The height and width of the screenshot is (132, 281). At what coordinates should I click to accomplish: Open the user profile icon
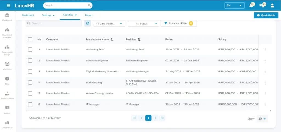(272, 5)
